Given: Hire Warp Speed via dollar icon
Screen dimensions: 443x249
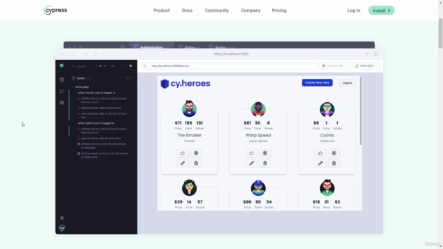Looking at the screenshot, I should click(265, 153).
